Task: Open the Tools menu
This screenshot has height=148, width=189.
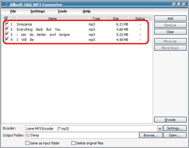Action: pyautogui.click(x=62, y=11)
